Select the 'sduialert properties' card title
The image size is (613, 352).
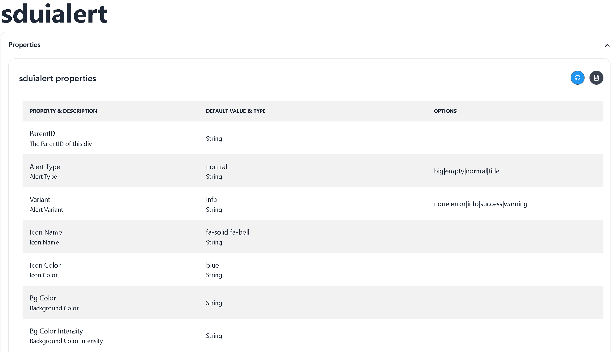(x=58, y=78)
